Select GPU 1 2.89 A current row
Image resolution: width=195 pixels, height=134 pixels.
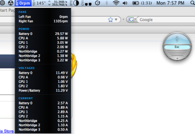tap(43, 112)
